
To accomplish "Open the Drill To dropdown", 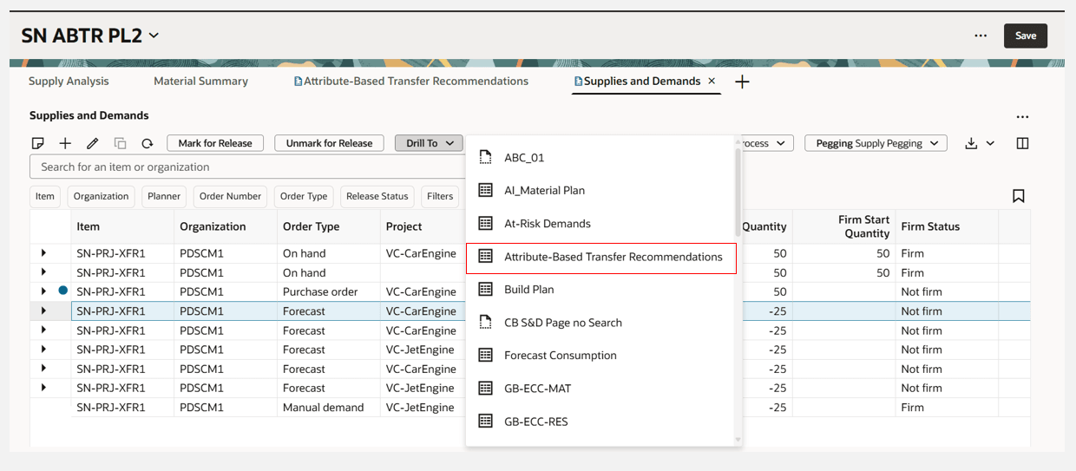I will [x=430, y=143].
